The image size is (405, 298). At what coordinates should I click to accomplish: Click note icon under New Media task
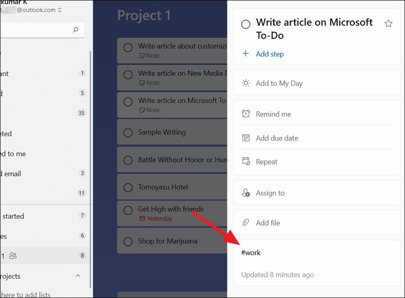[142, 83]
